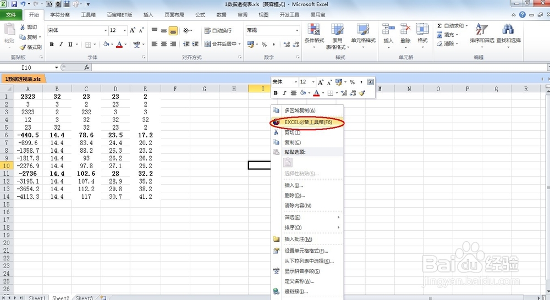Open Sort & Filter (排序和筛选)
Viewport: 550px width, 300px height.
482,35
